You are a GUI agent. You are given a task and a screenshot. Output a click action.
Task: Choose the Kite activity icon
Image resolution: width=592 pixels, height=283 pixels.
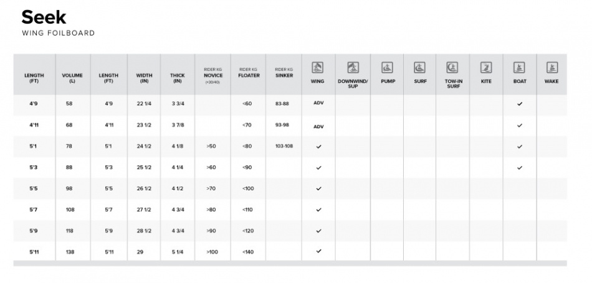point(486,68)
